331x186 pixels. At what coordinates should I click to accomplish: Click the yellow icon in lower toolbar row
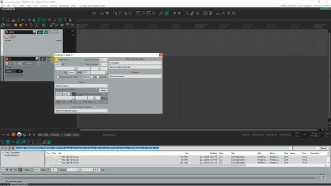[16, 25]
